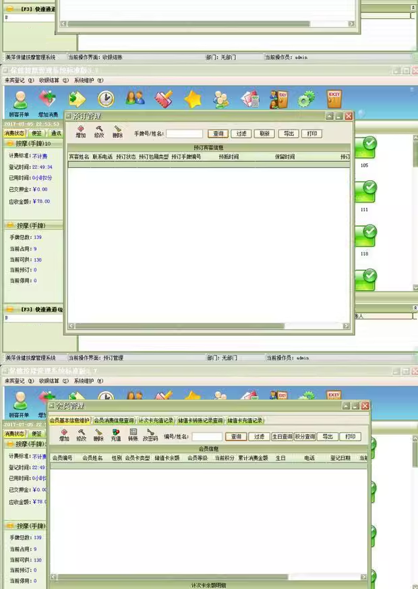Click 储值卡余额 column header in 会员管理
The height and width of the screenshot is (589, 418).
pyautogui.click(x=167, y=458)
